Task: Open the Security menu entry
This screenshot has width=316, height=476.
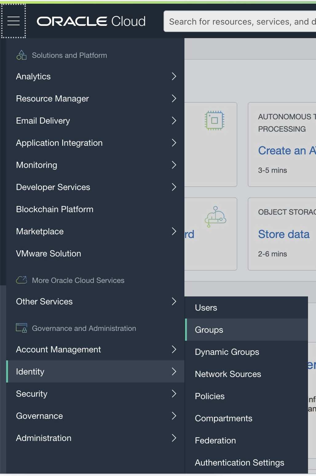Action: click(x=95, y=394)
